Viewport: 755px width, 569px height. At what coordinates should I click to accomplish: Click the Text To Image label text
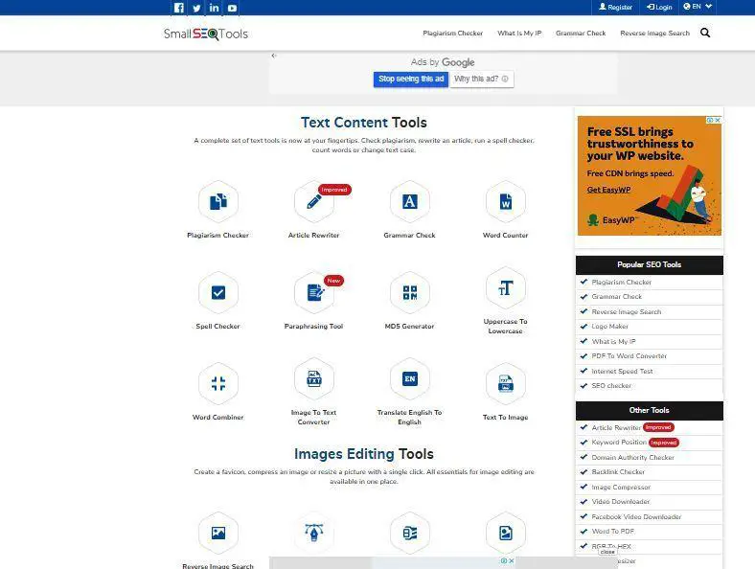(505, 417)
